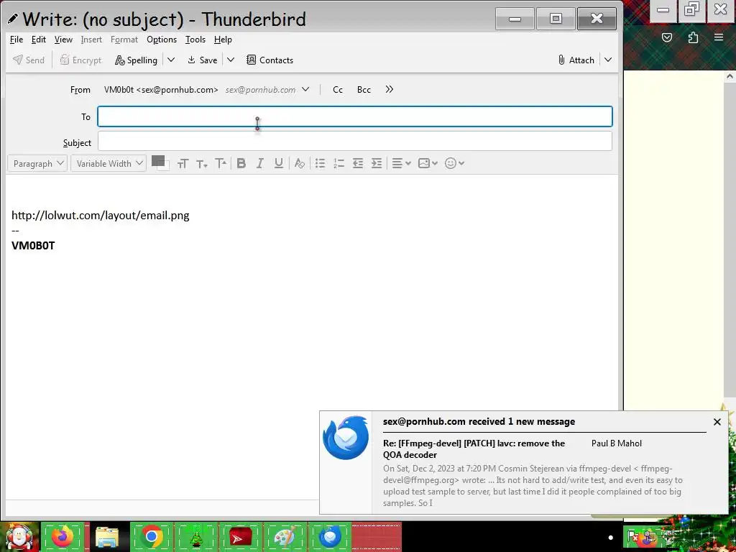The height and width of the screenshot is (552, 736).
Task: Toggle bold formatting
Action: coord(241,163)
